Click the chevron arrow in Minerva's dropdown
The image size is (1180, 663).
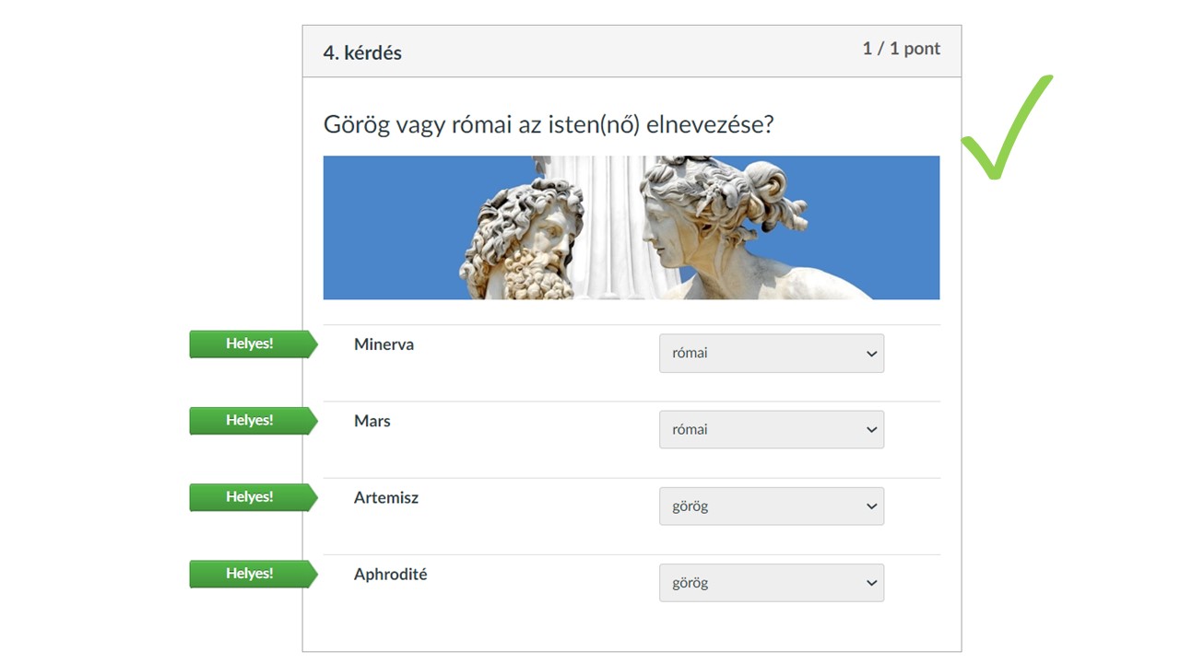[x=871, y=354]
